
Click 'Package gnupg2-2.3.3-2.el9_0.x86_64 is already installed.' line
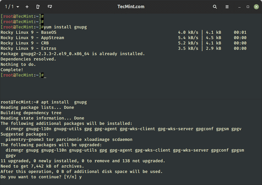(73, 54)
